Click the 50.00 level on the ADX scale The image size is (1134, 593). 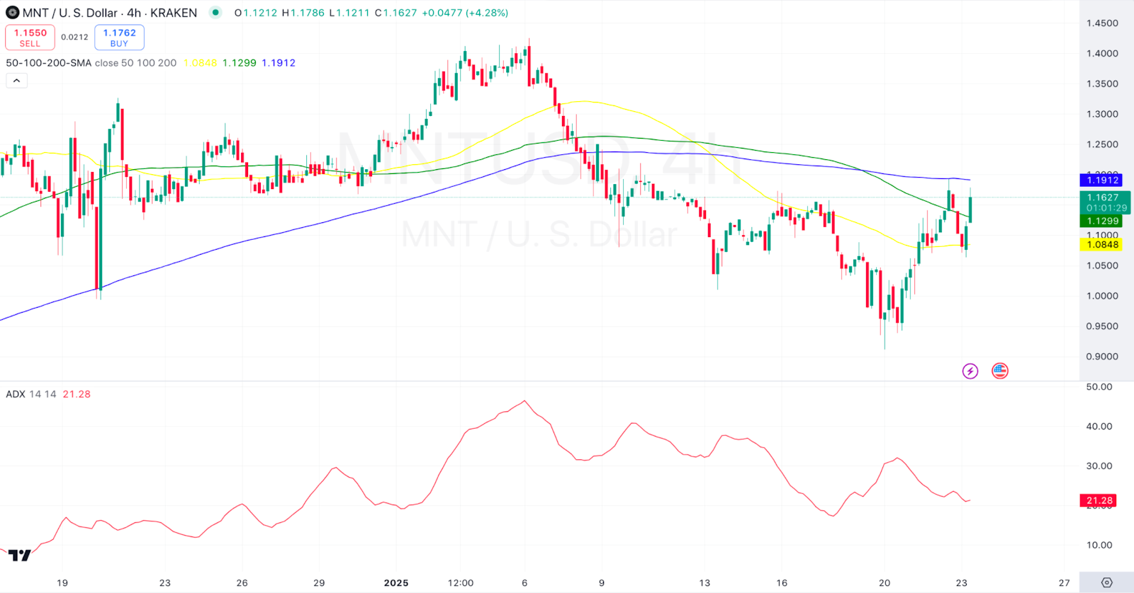point(1099,387)
